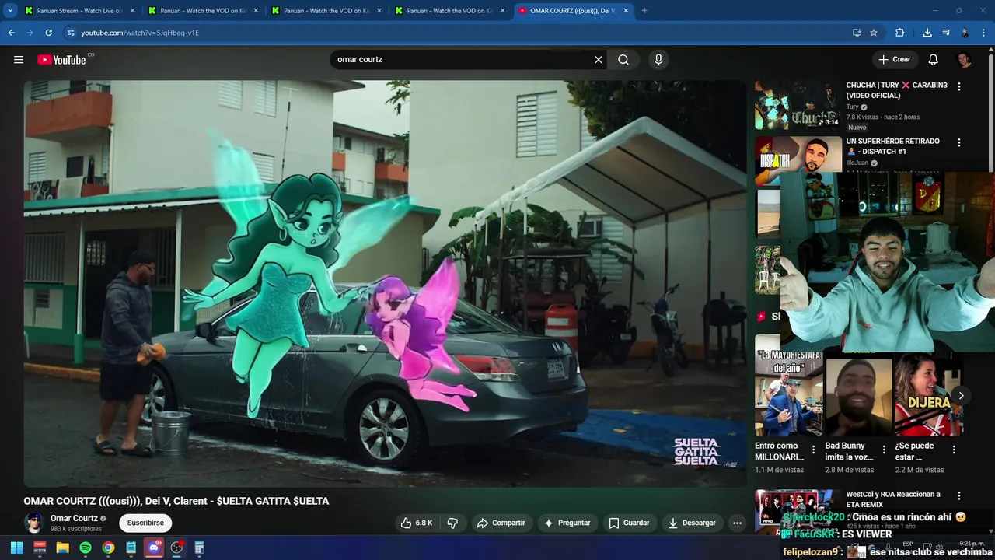Open Chrome downloads icon

[927, 33]
